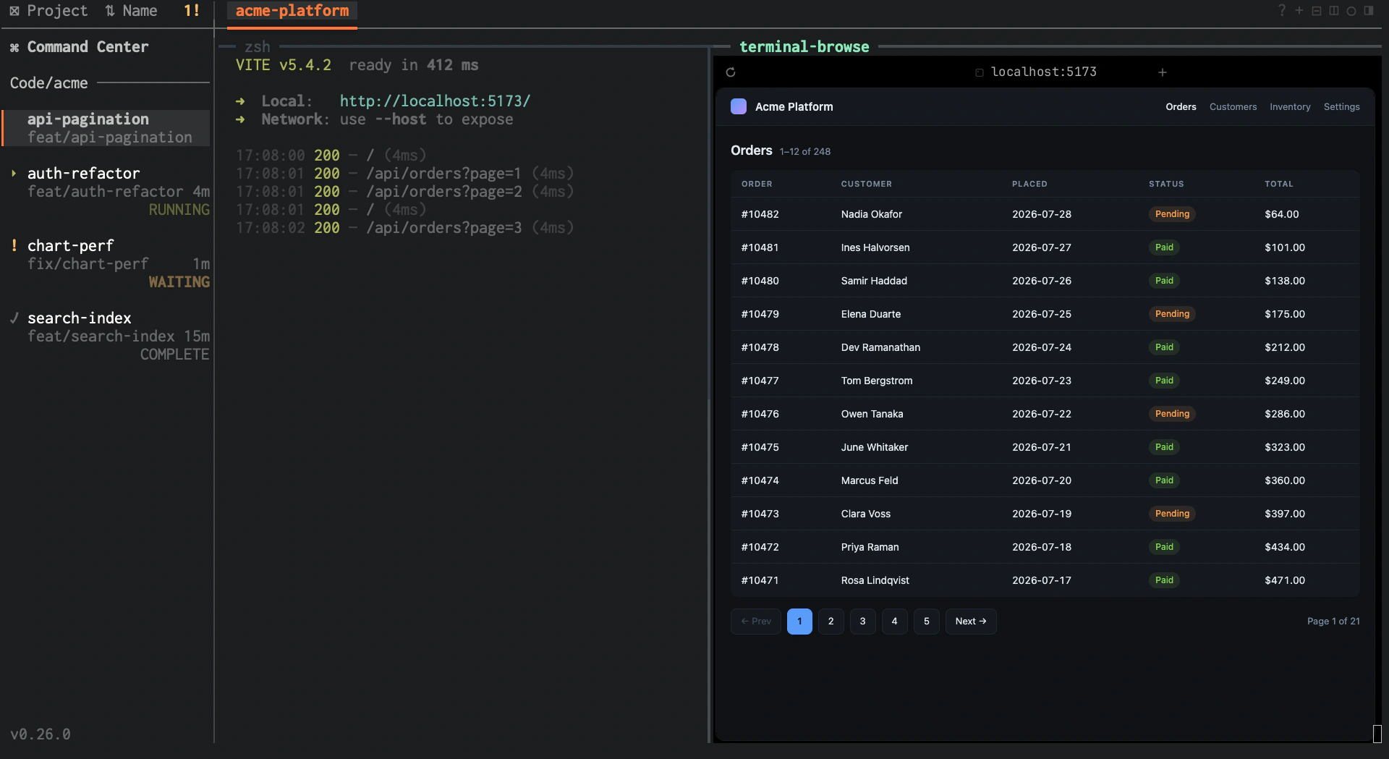Open the Customers nav item
The image size is (1389, 759).
coord(1233,106)
